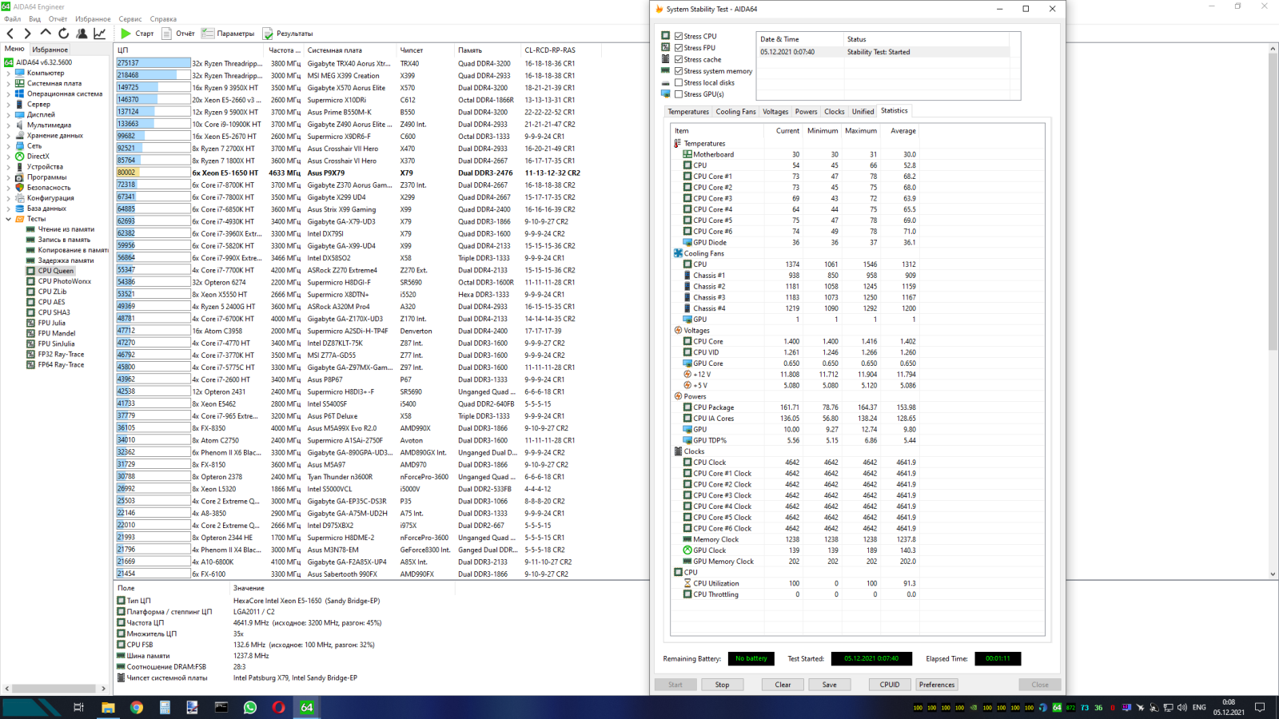Enable the Stress local disks checkbox
The image size is (1279, 719).
click(x=679, y=82)
